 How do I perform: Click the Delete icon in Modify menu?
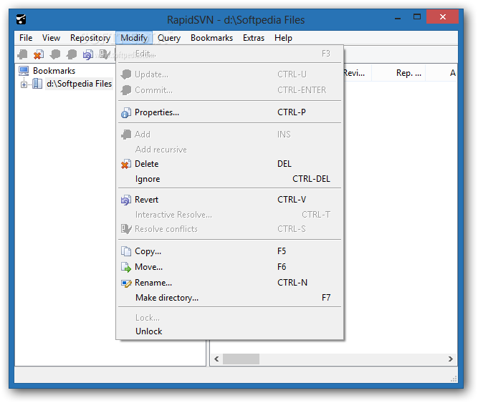click(x=126, y=164)
